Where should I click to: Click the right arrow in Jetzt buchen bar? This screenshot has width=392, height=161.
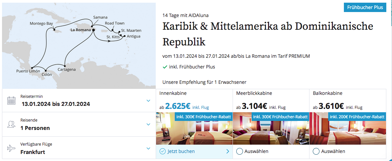pos(228,151)
